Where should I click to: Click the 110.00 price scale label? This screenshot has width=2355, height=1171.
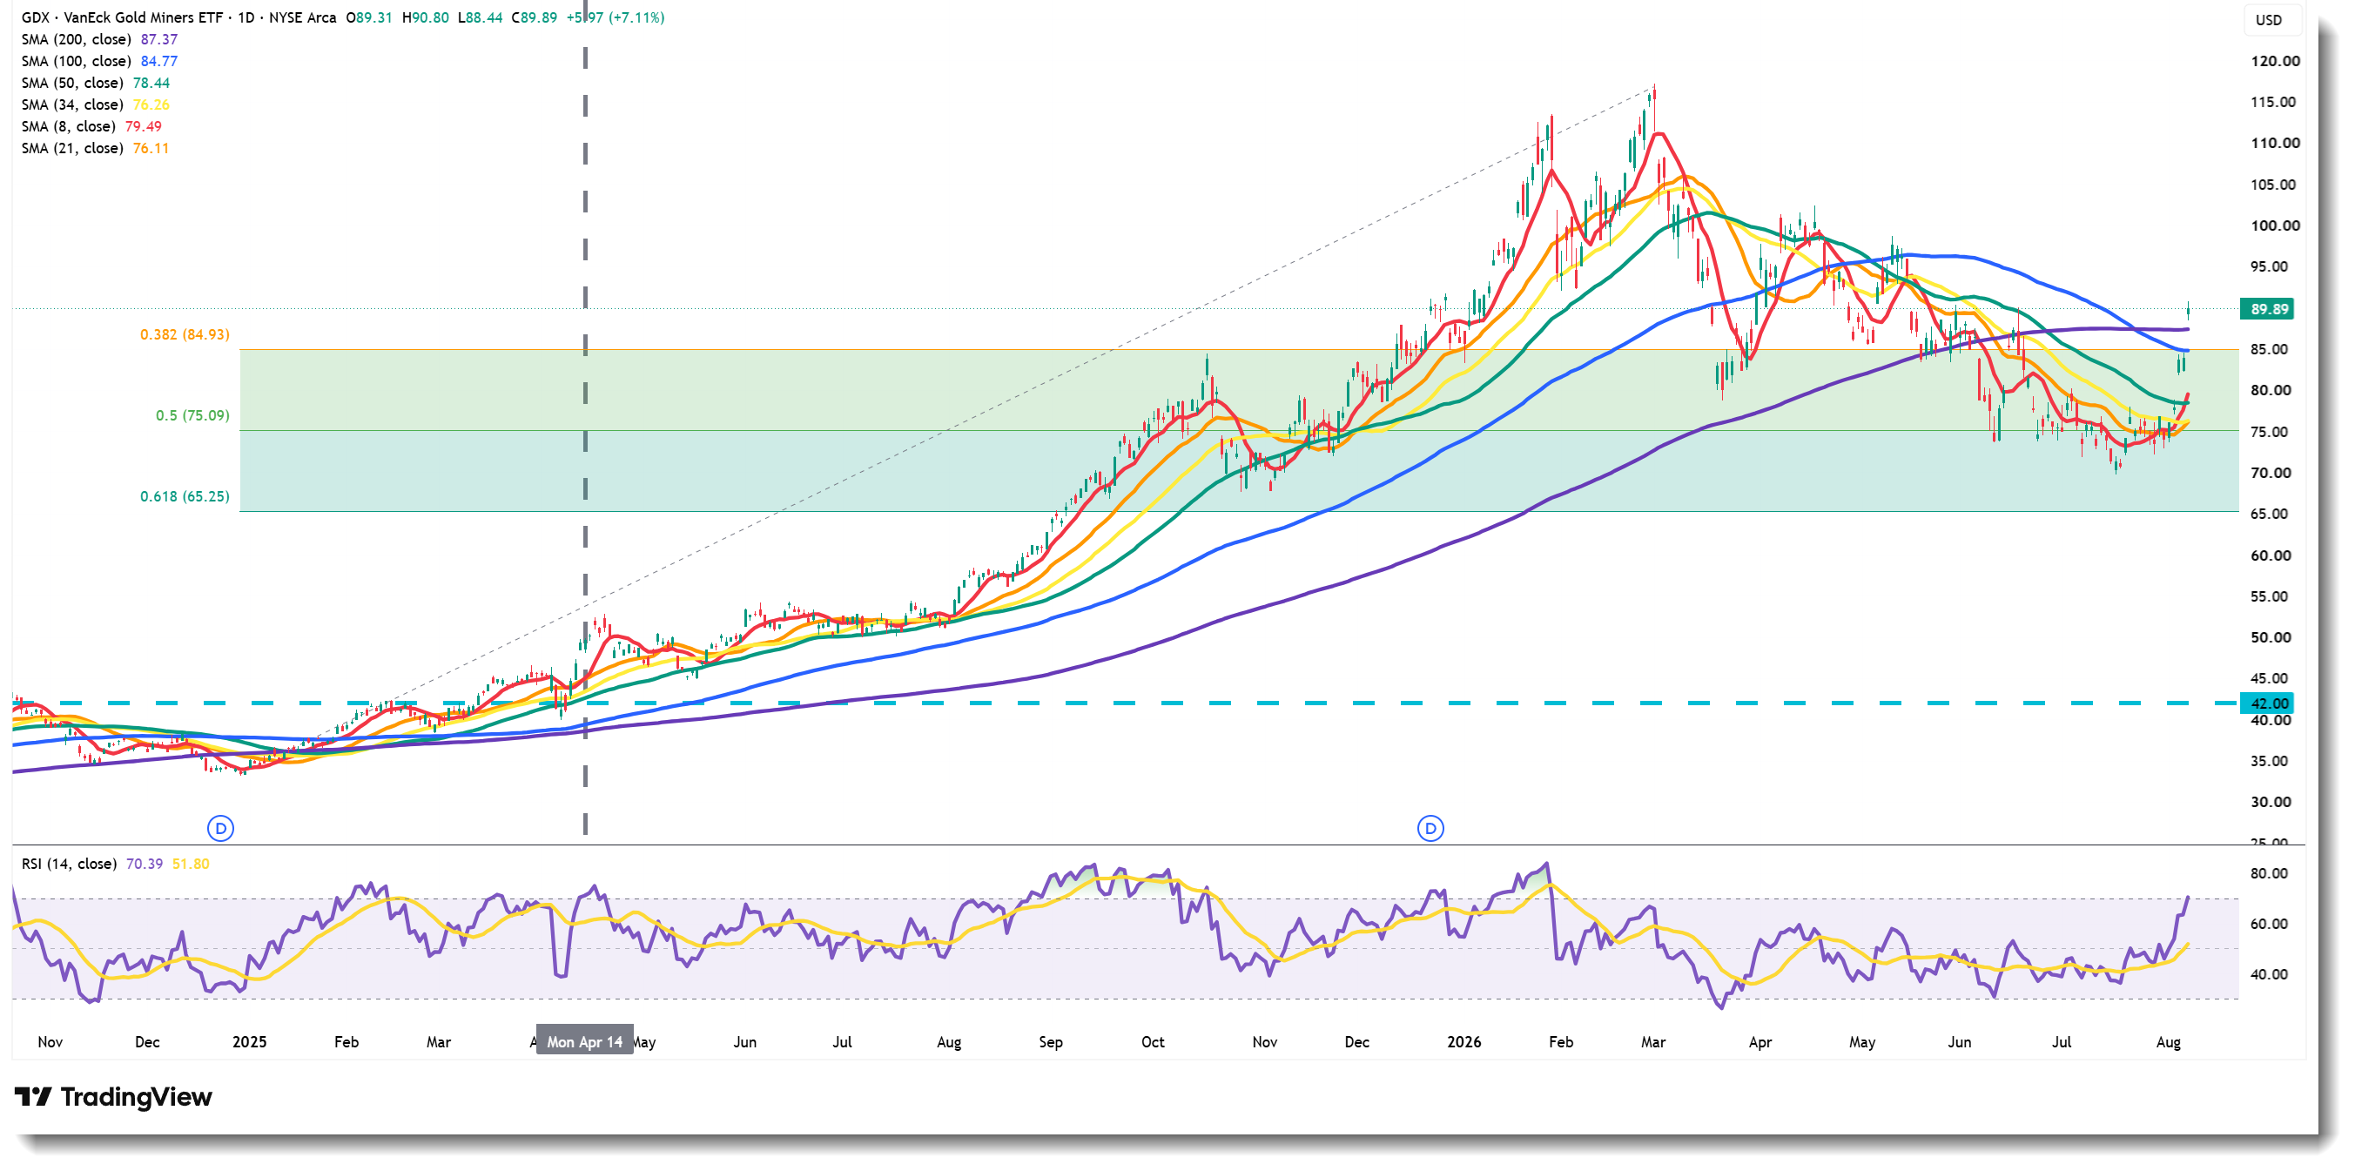tap(2275, 143)
